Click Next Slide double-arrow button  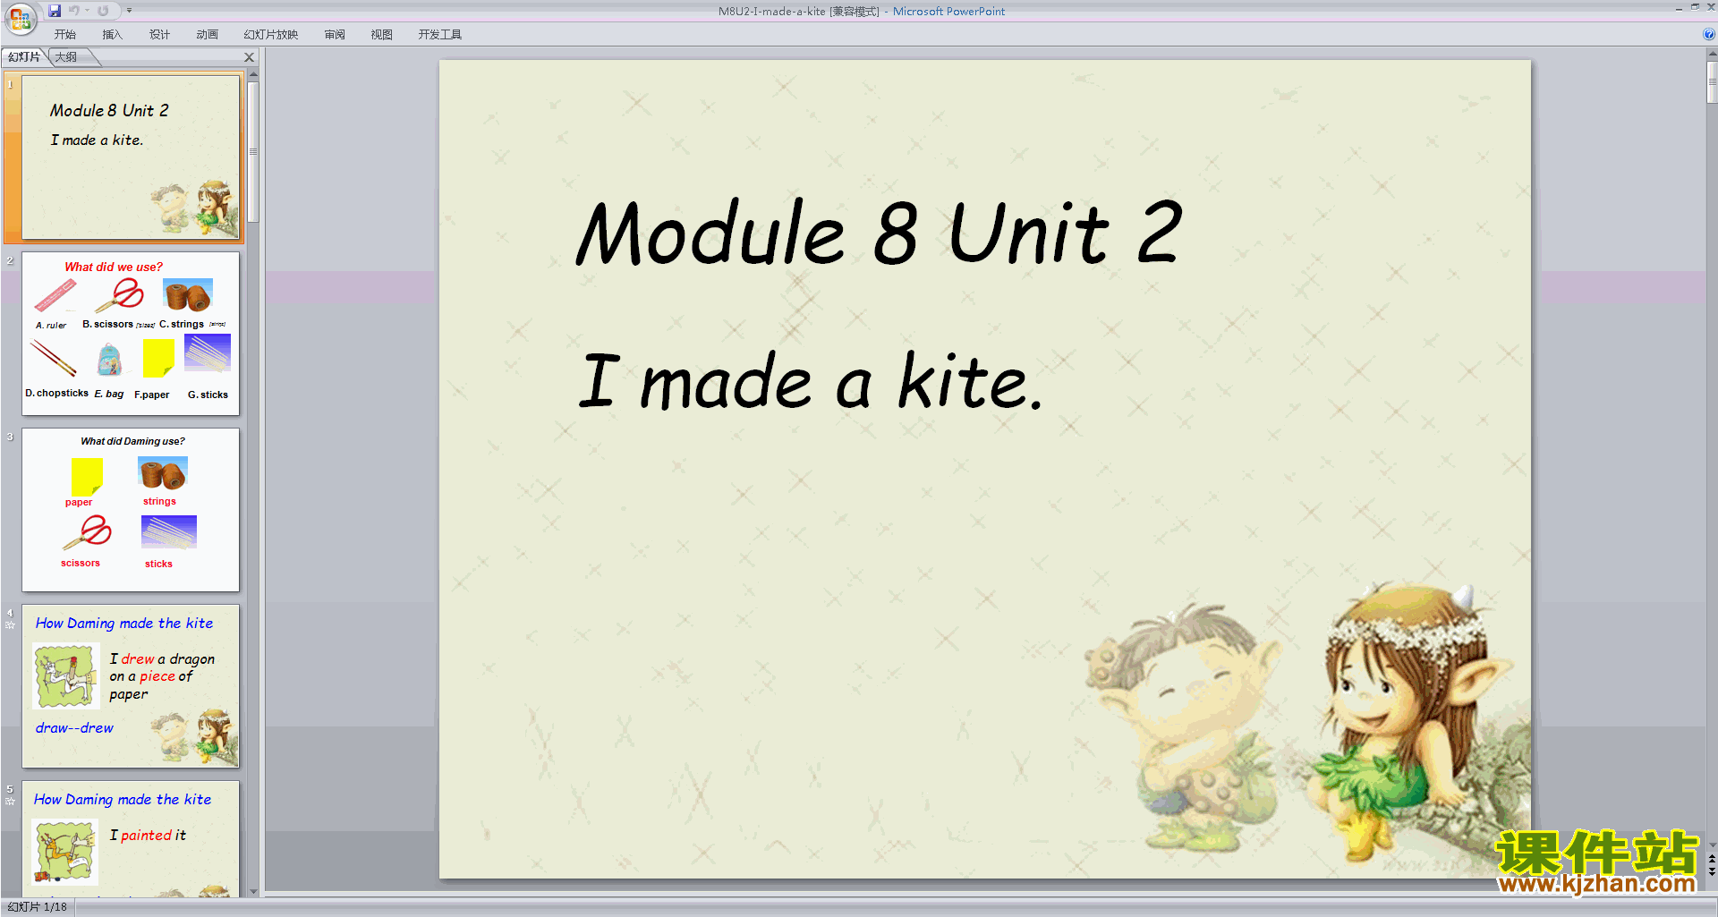(x=1712, y=871)
